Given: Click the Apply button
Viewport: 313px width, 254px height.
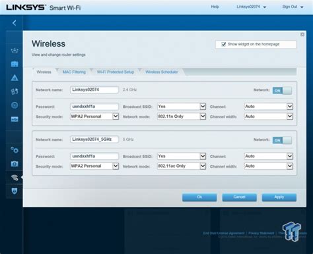Looking at the screenshot, I should click(x=279, y=197).
